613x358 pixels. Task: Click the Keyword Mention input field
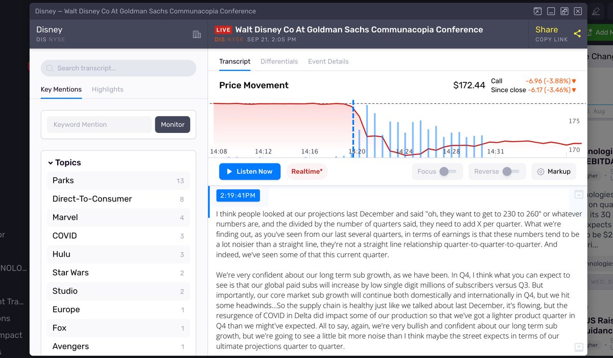99,124
